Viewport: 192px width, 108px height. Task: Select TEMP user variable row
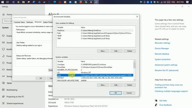(x=95, y=36)
